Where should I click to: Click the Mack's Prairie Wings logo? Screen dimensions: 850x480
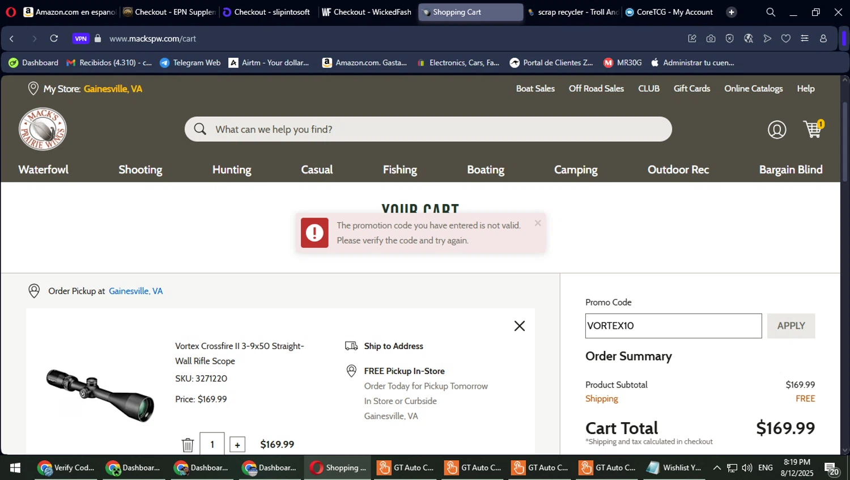pyautogui.click(x=42, y=129)
